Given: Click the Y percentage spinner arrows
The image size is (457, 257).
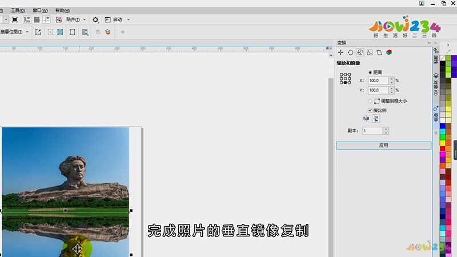Looking at the screenshot, I should [392, 90].
